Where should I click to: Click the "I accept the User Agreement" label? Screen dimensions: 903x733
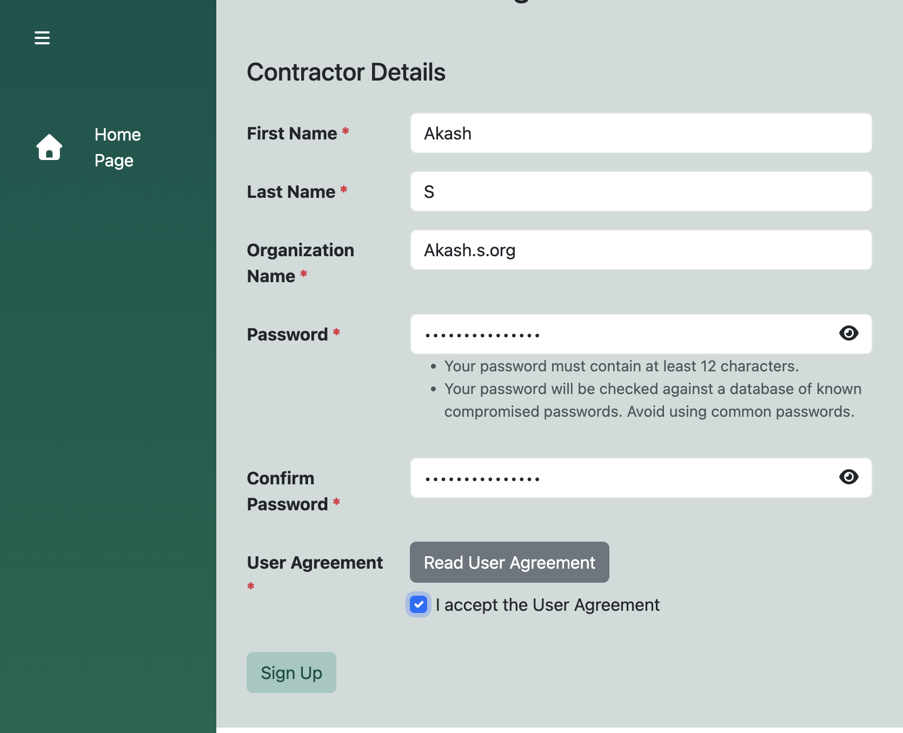(548, 605)
